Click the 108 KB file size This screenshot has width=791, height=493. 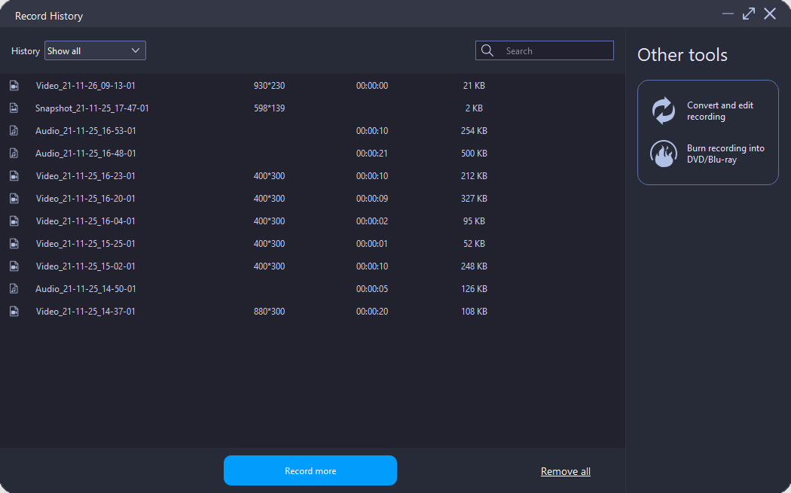pyautogui.click(x=474, y=312)
